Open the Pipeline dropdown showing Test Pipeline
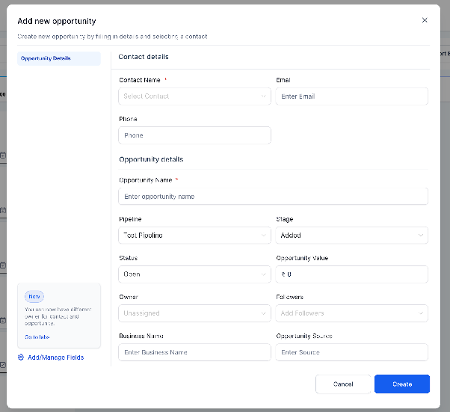Viewport: 450px width, 412px height. coord(194,236)
